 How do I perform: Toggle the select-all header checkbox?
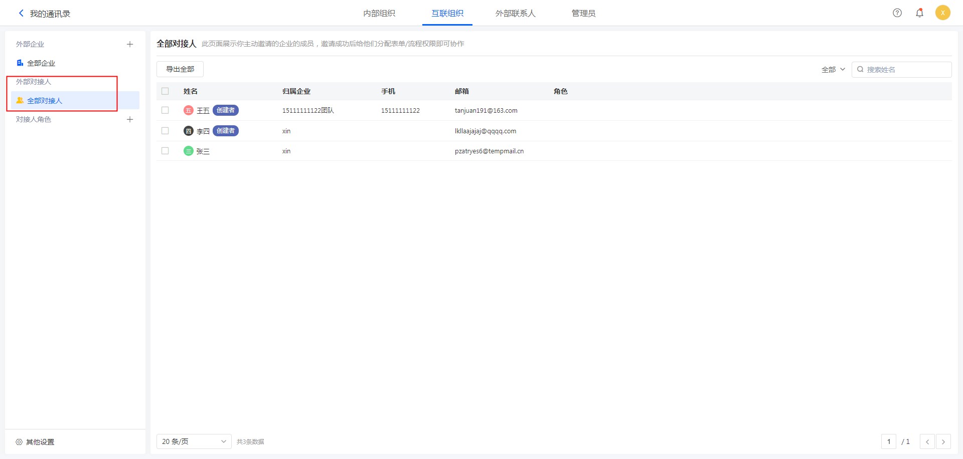pyautogui.click(x=165, y=91)
